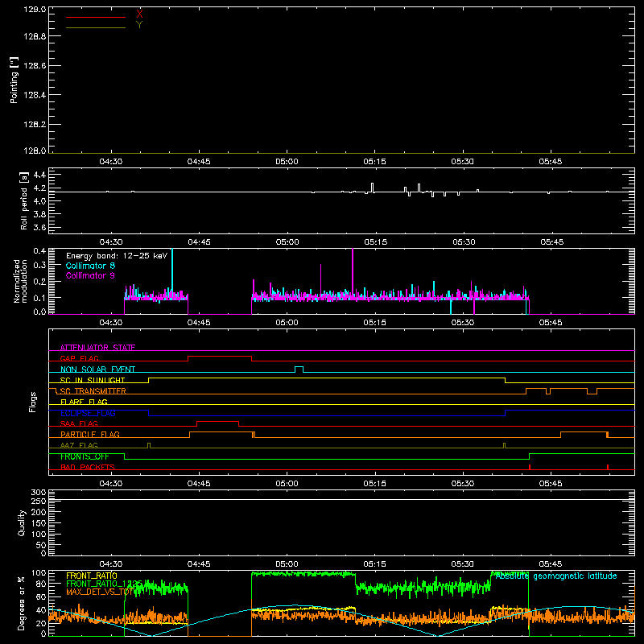Click the ECLIPSE_FLAG label

click(x=88, y=413)
